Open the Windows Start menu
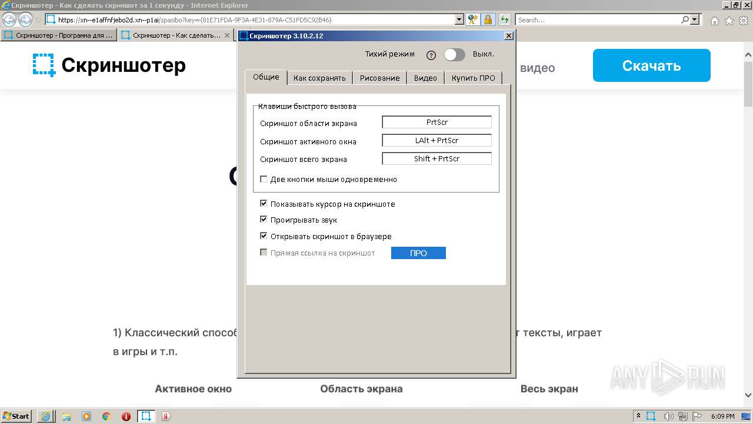Image resolution: width=753 pixels, height=424 pixels. [x=16, y=416]
